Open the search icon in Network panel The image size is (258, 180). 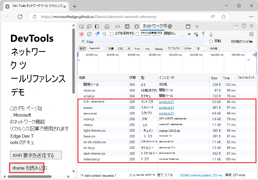[x=105, y=34]
